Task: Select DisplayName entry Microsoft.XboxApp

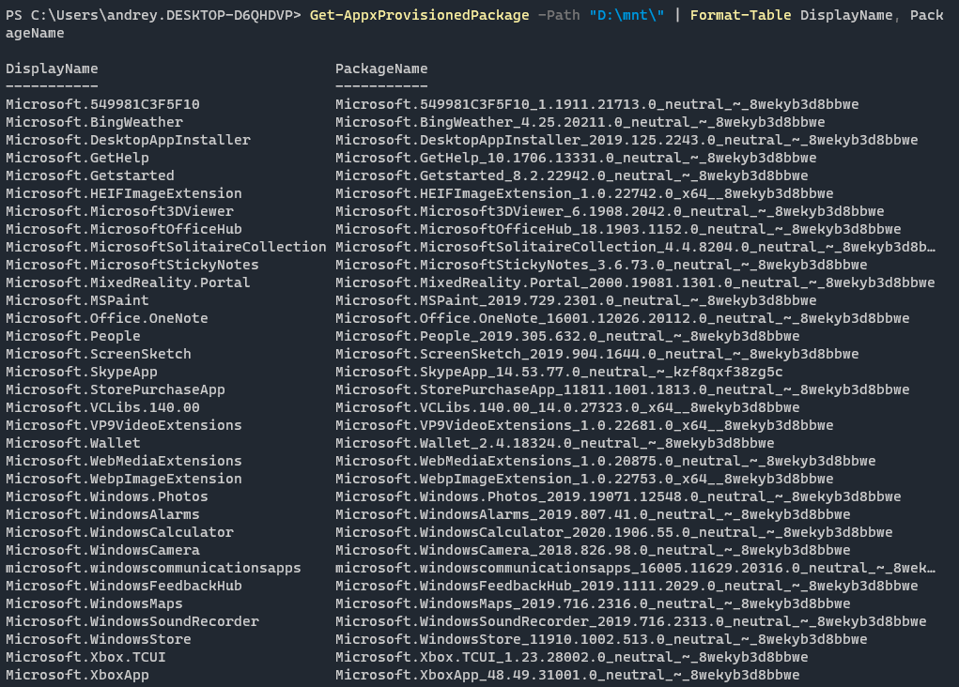Action: coord(78,675)
